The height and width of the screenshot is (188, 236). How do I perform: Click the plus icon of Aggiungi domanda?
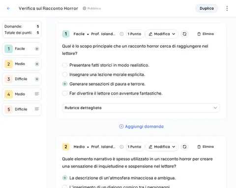coord(121,126)
